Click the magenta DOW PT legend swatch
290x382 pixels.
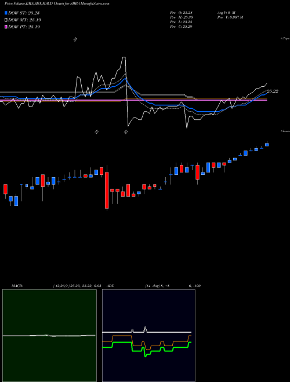click(6, 27)
